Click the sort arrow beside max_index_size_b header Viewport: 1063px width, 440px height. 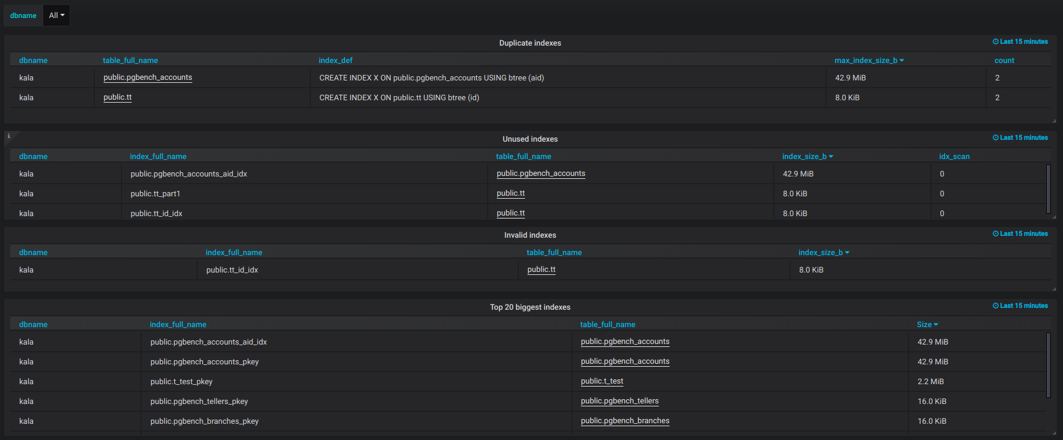[902, 61]
